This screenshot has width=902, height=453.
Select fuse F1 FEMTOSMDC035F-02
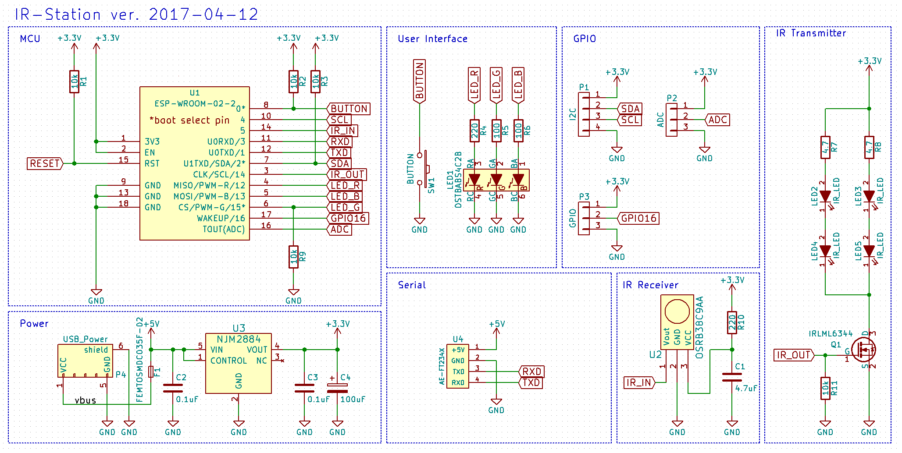coord(151,372)
